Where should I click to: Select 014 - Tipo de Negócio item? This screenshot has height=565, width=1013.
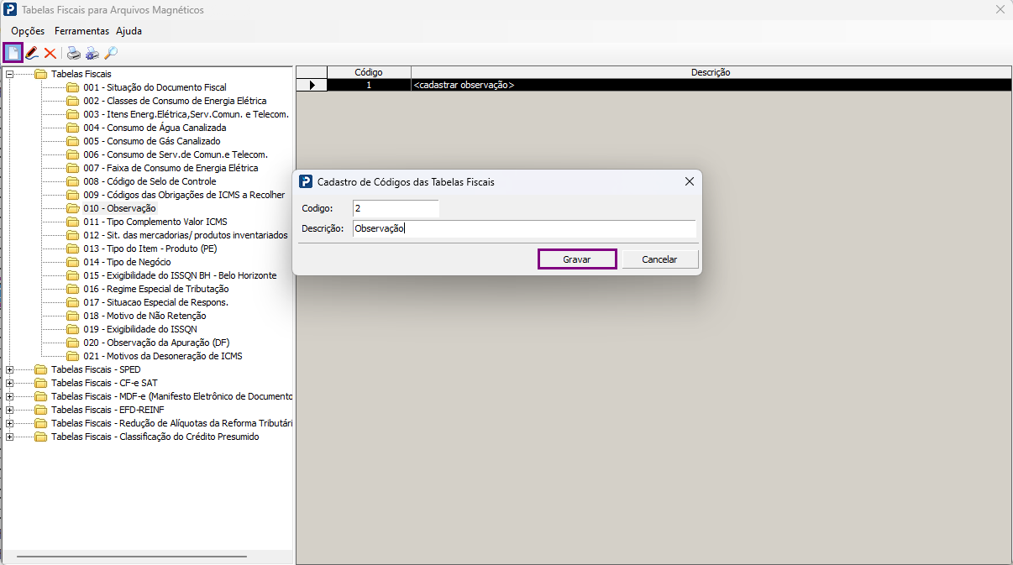(x=127, y=262)
